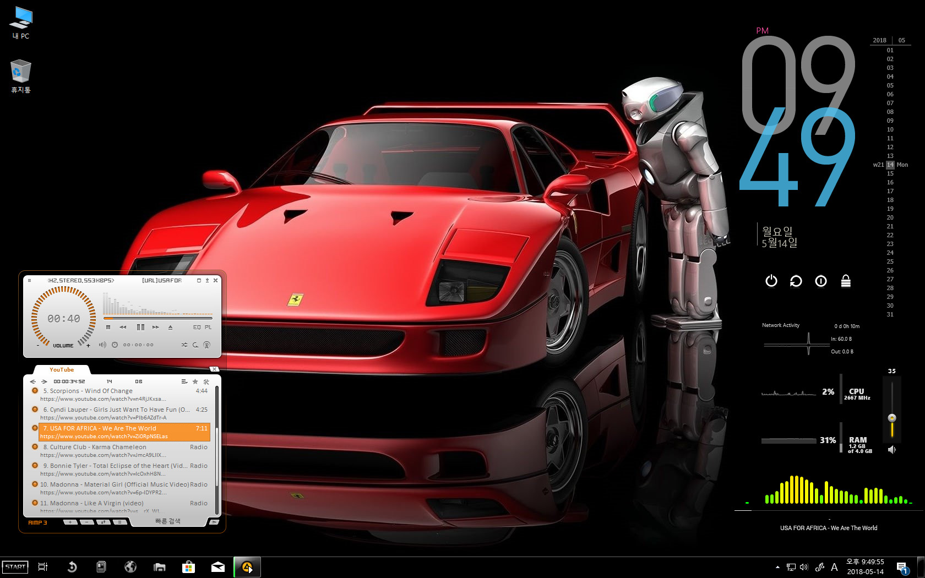This screenshot has width=925, height=578.
Task: Select track 10 Madonna - Material Girl
Action: (x=124, y=488)
